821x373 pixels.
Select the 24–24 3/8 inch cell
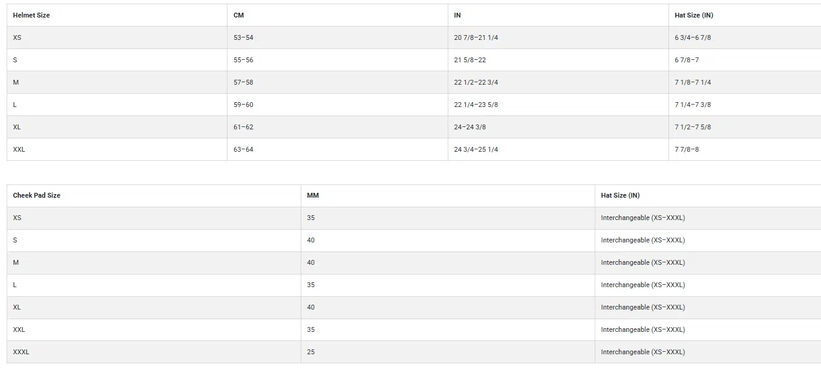[x=470, y=127]
